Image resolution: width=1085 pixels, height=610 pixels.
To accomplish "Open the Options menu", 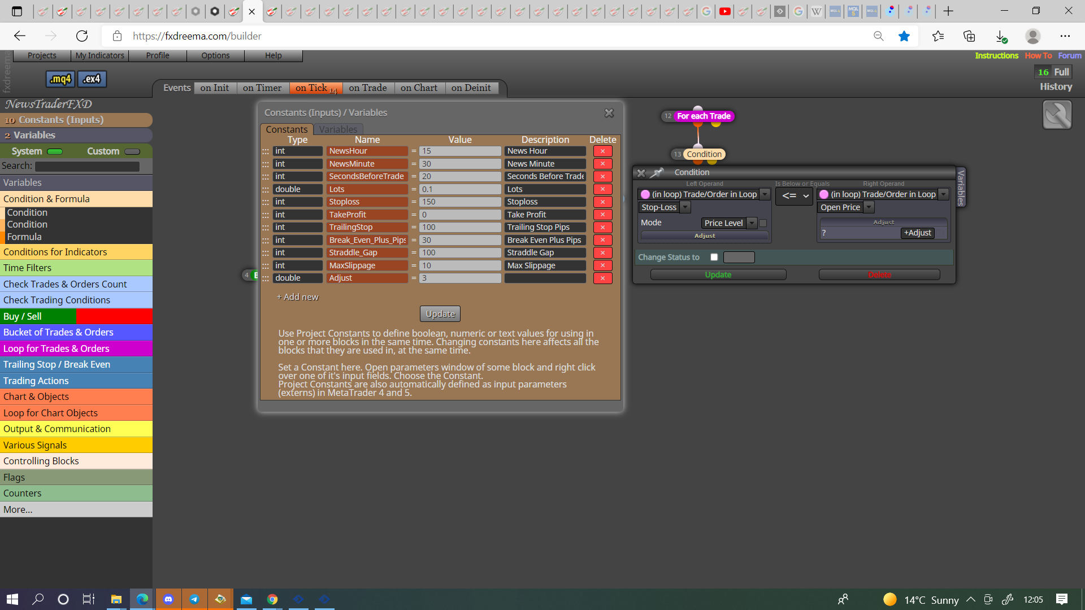I will (215, 55).
